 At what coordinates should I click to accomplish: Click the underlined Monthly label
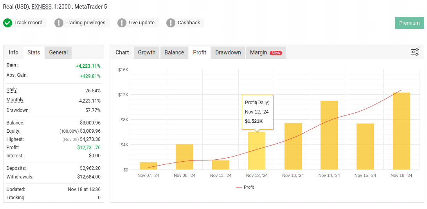point(15,100)
